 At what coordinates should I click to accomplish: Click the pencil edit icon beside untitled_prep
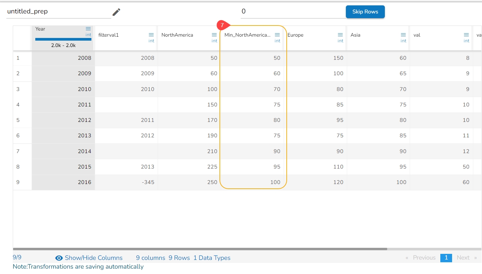pyautogui.click(x=116, y=12)
